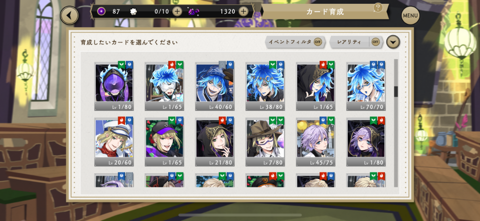The height and width of the screenshot is (221, 480).
Task: Pick the sailor-cap card Lv 20/60
Action: coord(114,142)
